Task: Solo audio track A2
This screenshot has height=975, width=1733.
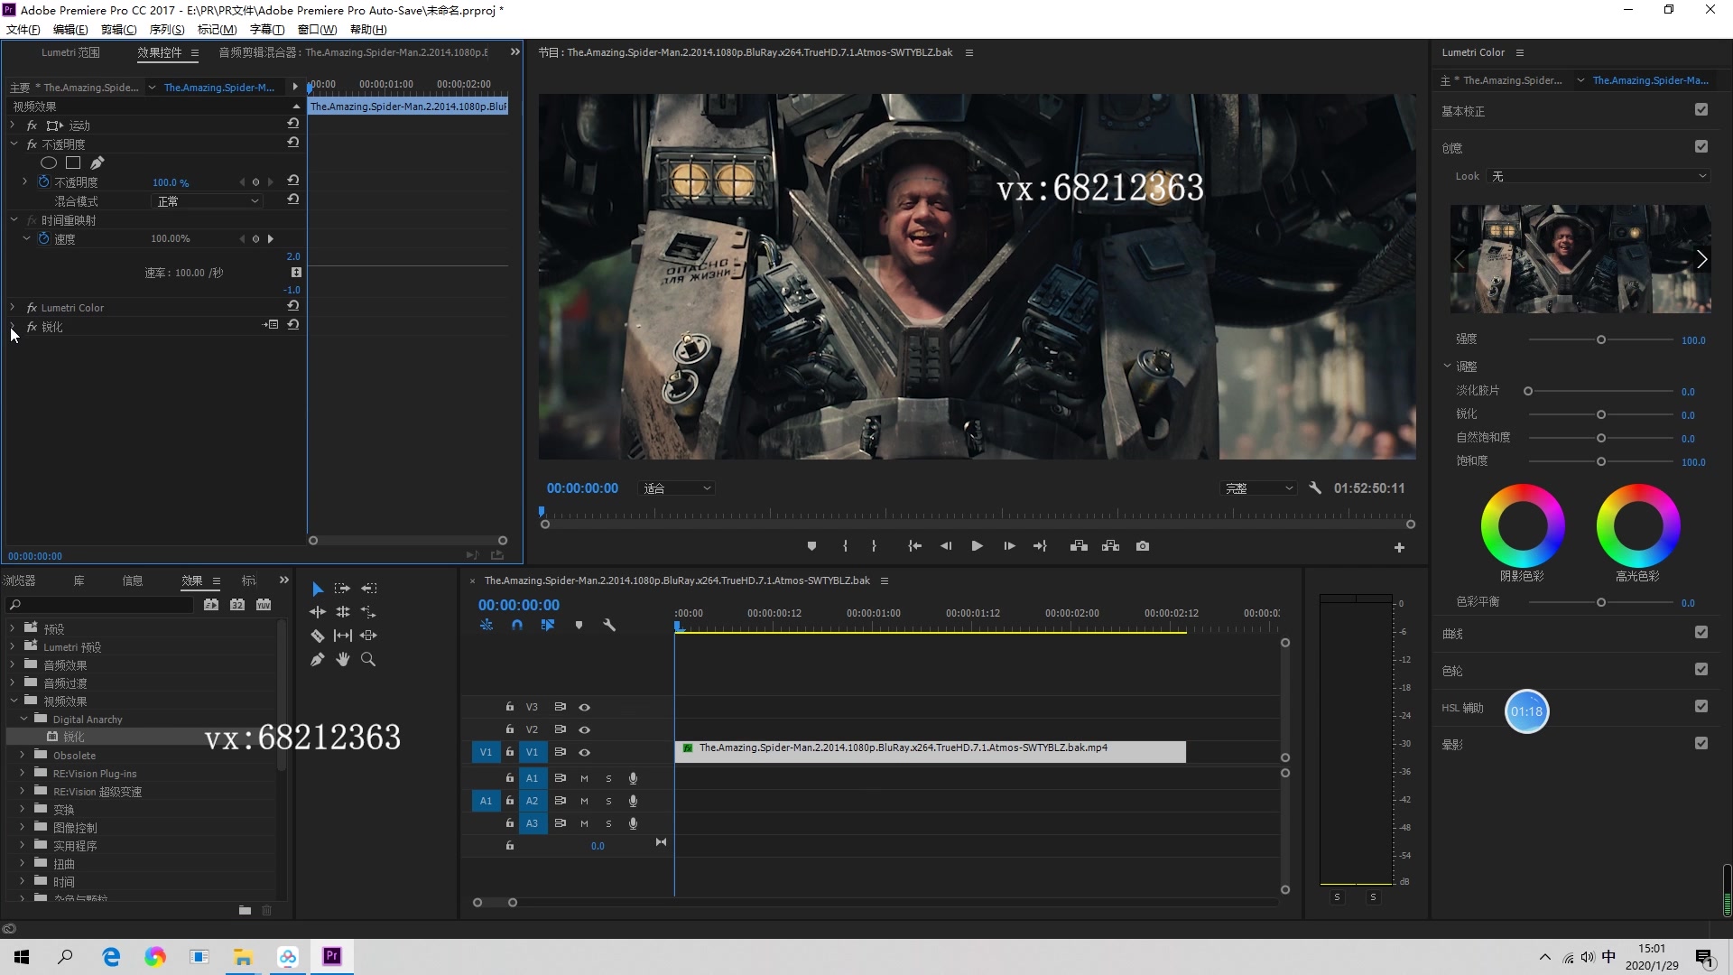Action: pyautogui.click(x=608, y=801)
